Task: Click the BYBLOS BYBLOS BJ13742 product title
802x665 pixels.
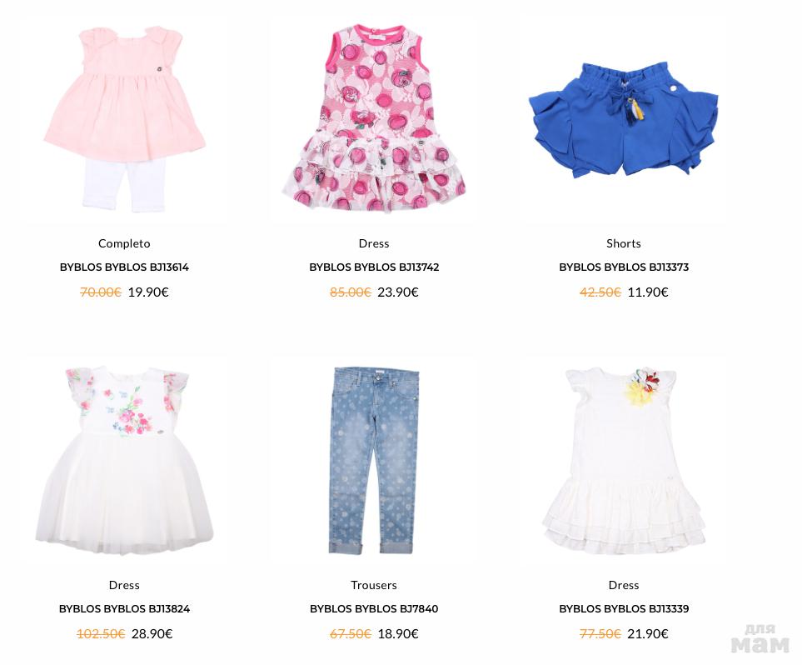Action: (374, 267)
